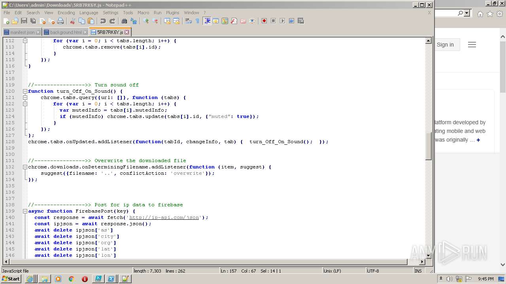
Task: Open Find dialog with binoculars icon
Action: 125,21
